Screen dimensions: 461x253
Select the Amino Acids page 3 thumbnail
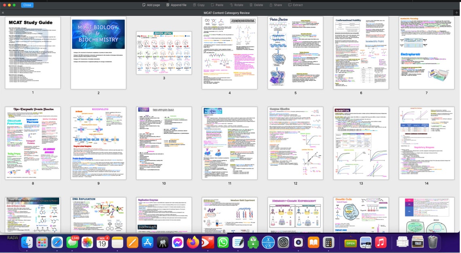tap(164, 53)
